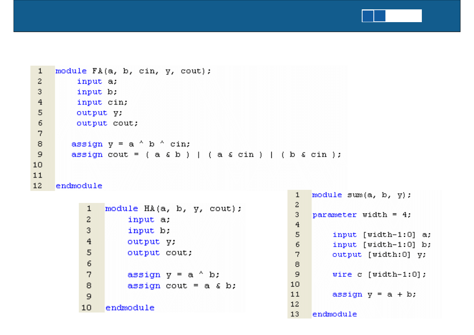Click the 'wire c [width-1:0];' line
The height and width of the screenshot is (335, 474).
click(x=379, y=275)
